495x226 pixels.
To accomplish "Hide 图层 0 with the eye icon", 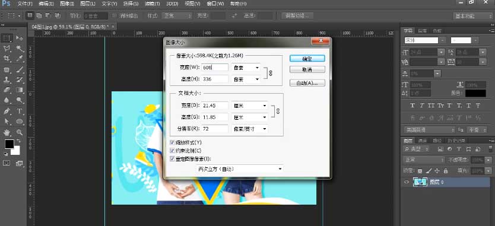I will pos(407,182).
